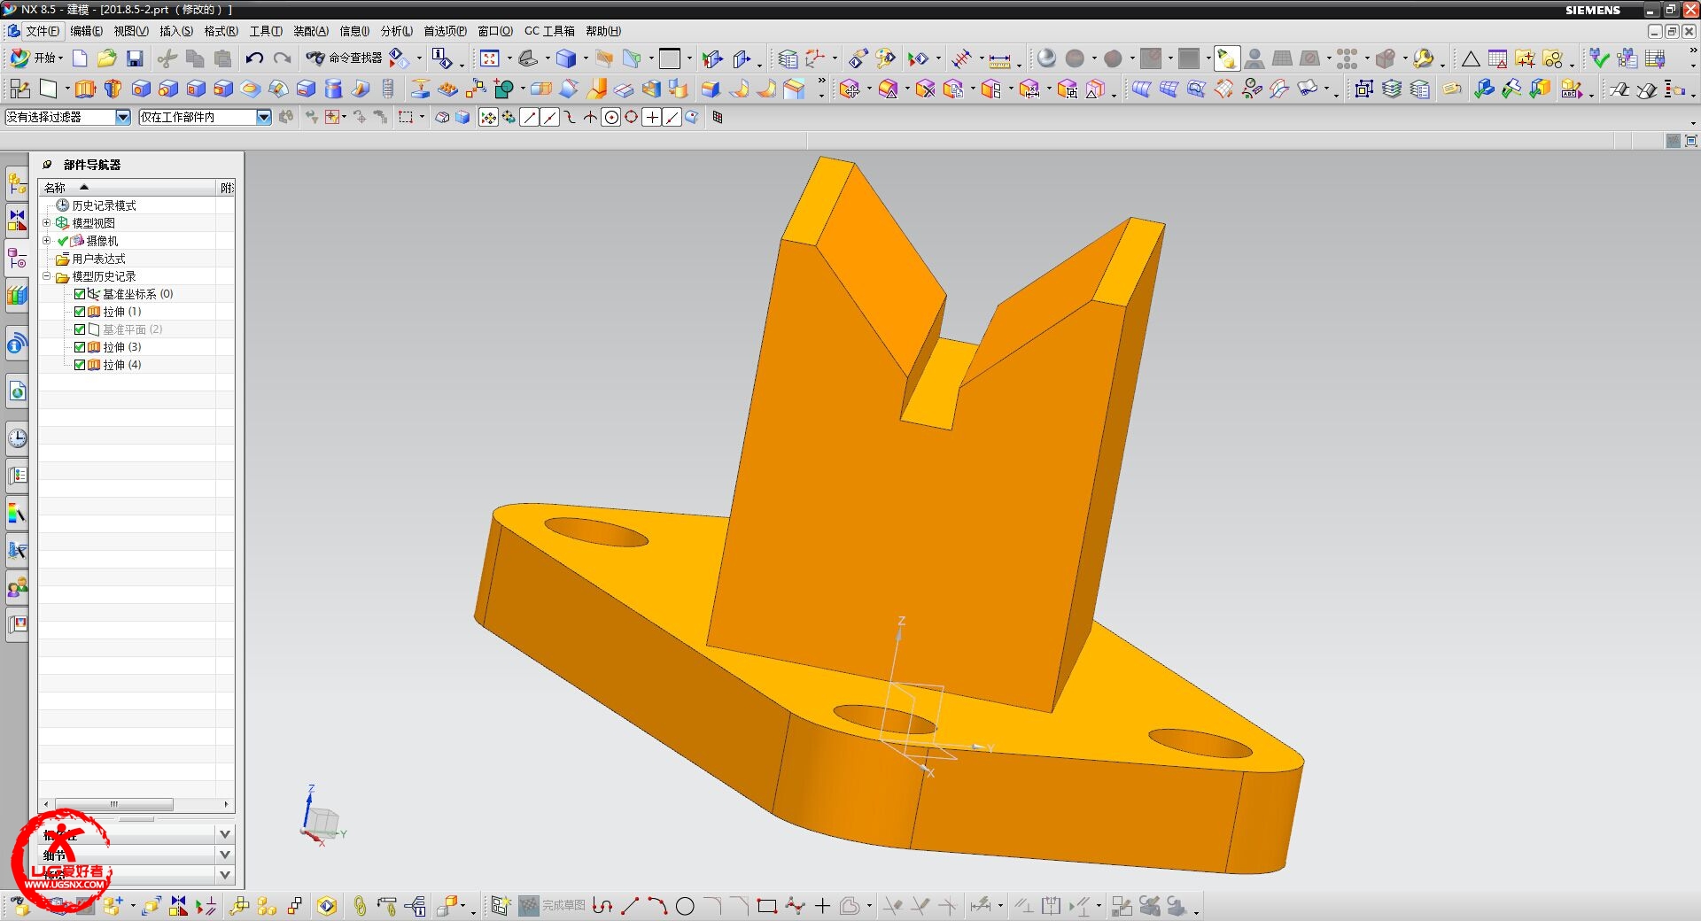Screen dimensions: 1701x921
Task: Click the Edge Blend icon
Action: pos(711,89)
